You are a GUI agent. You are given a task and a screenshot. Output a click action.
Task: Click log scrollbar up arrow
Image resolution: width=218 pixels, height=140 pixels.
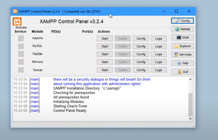[x=191, y=79]
